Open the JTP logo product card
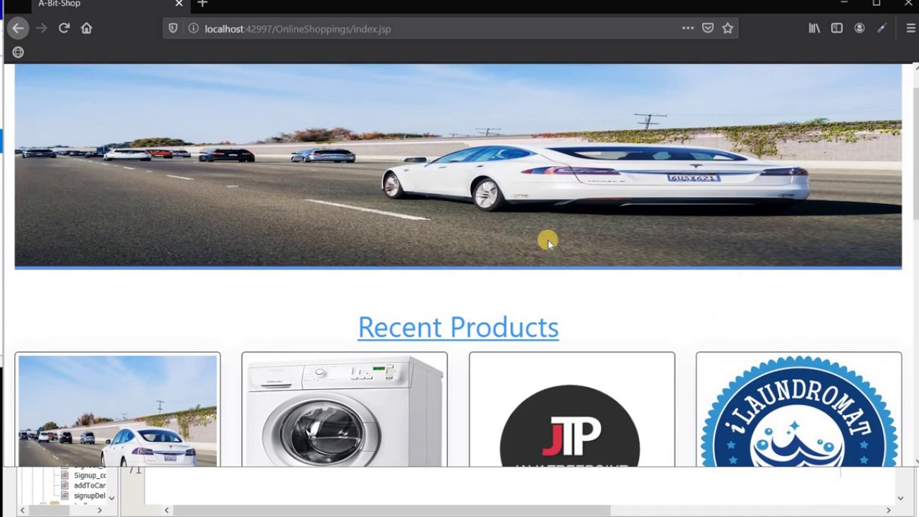 point(572,410)
